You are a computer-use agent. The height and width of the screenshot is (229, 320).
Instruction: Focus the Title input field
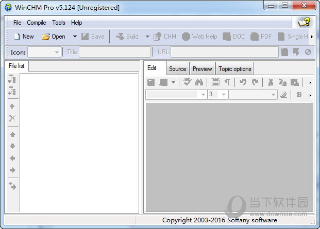pyautogui.click(x=115, y=52)
